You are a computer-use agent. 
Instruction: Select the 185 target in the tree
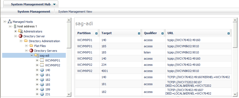point(48,85)
